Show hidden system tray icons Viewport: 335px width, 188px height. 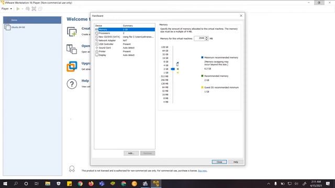coord(269,183)
